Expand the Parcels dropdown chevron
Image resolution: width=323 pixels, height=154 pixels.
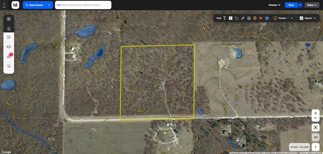click(292, 18)
